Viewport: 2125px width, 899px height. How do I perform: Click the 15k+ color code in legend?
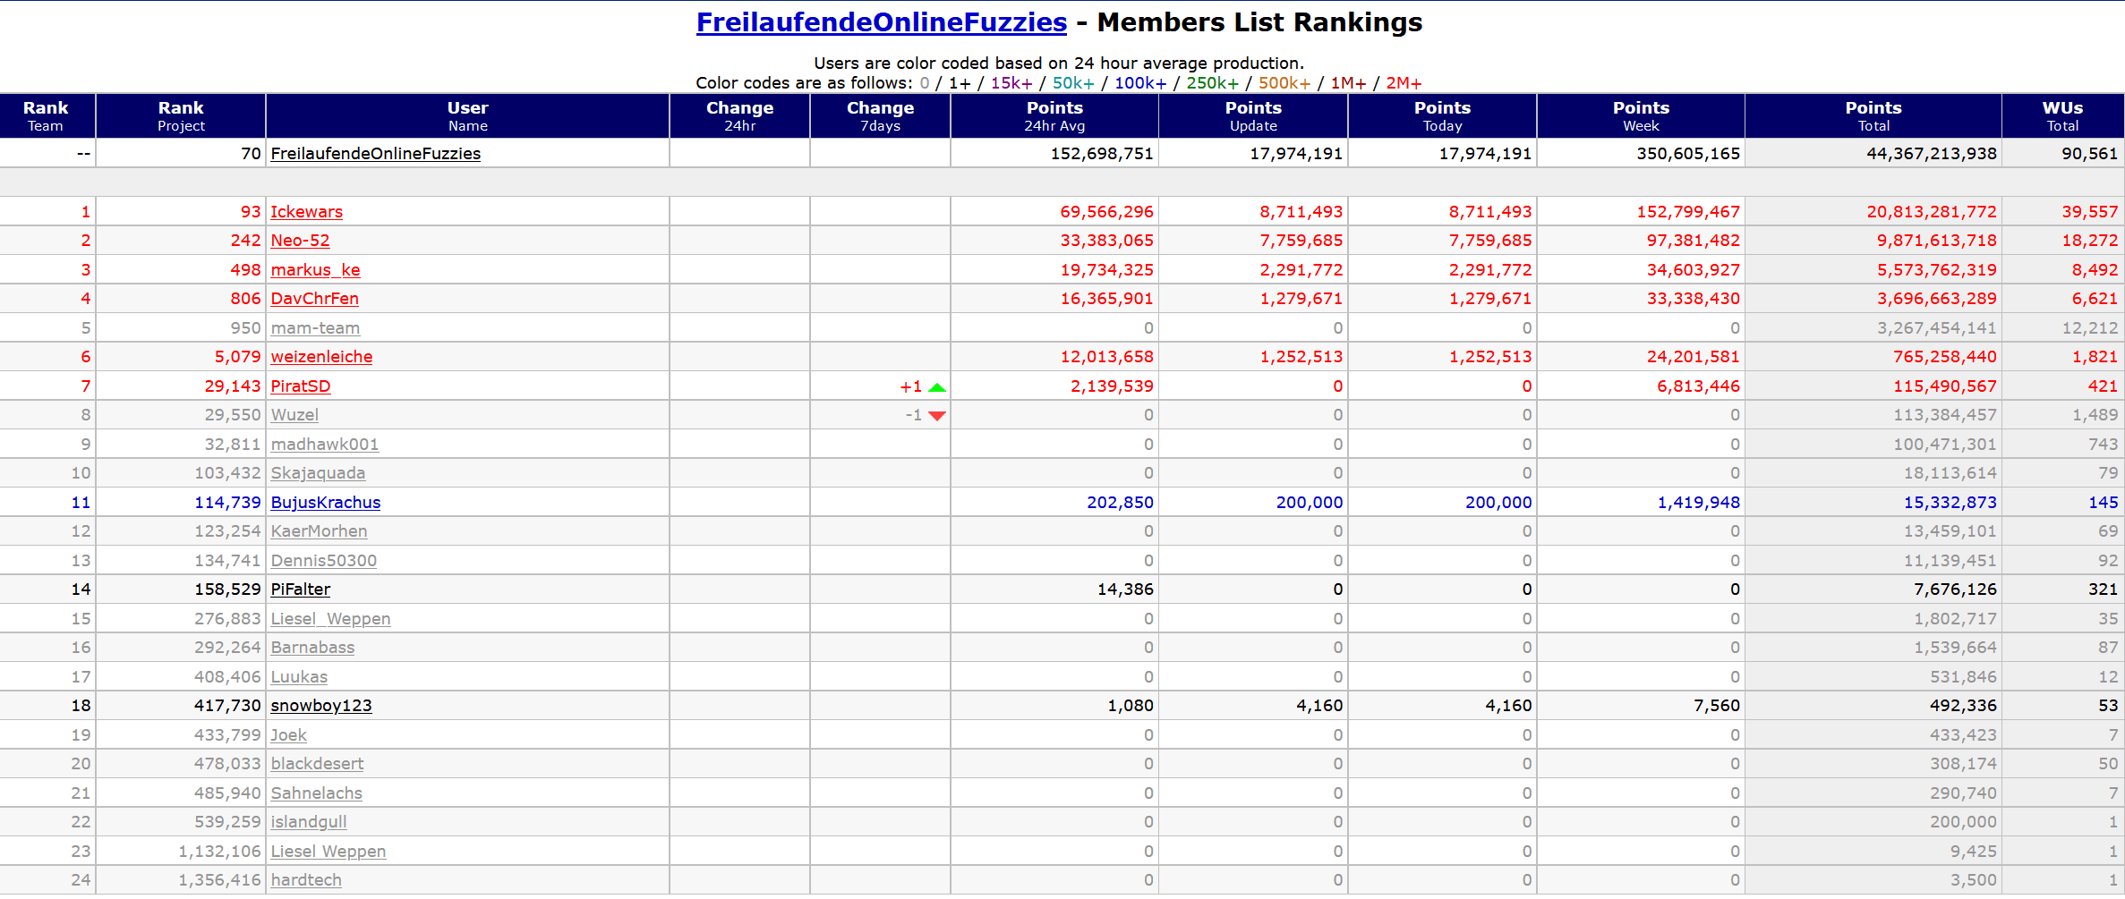point(1011,83)
